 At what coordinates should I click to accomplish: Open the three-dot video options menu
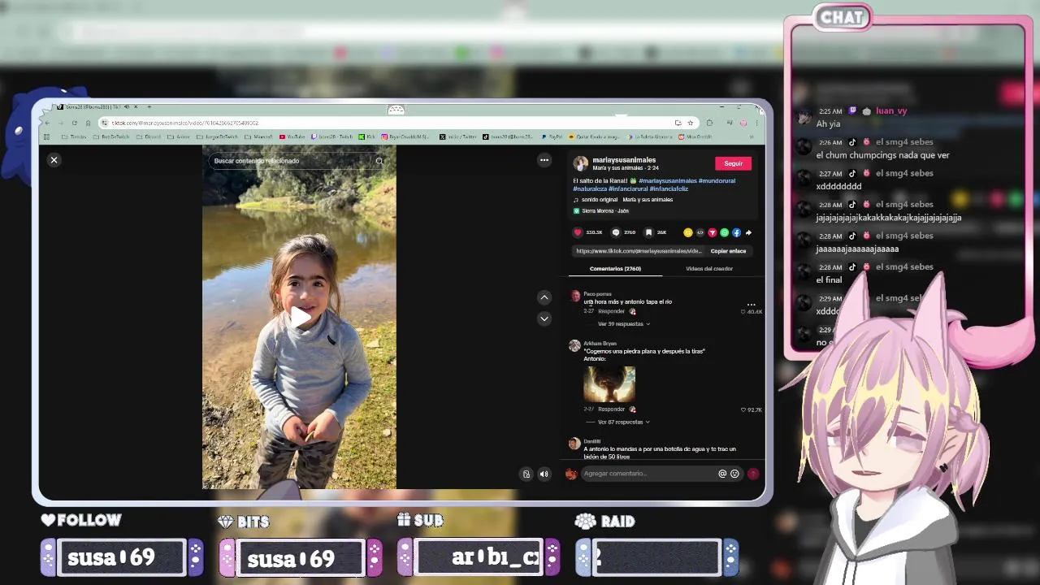[544, 160]
